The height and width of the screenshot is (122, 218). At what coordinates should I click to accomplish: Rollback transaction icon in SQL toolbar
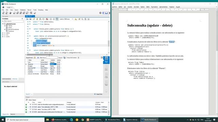54,19
